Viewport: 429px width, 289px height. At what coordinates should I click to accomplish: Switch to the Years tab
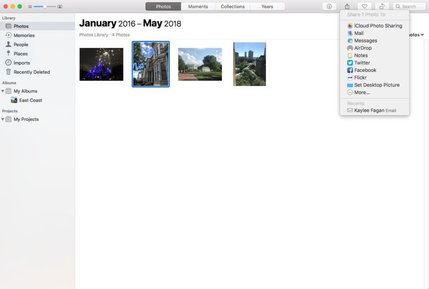click(x=267, y=7)
